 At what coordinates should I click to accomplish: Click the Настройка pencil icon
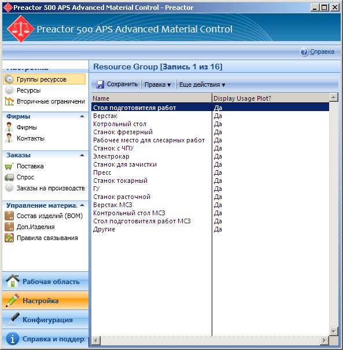[13, 300]
